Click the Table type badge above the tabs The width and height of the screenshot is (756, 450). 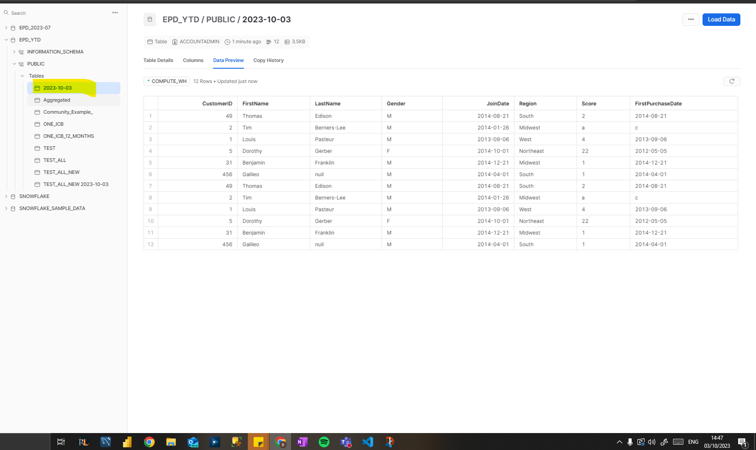pos(156,41)
